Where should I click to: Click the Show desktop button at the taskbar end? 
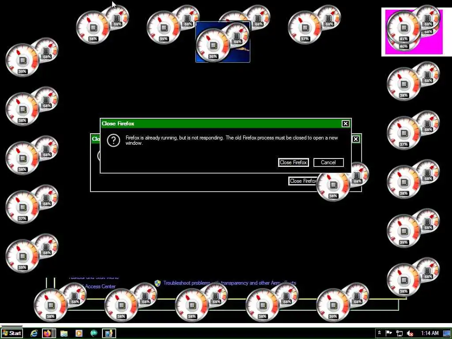pos(447,333)
